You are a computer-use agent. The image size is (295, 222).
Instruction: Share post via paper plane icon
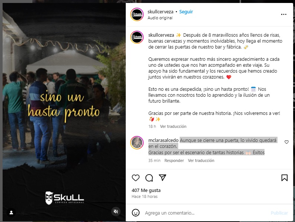point(162,178)
